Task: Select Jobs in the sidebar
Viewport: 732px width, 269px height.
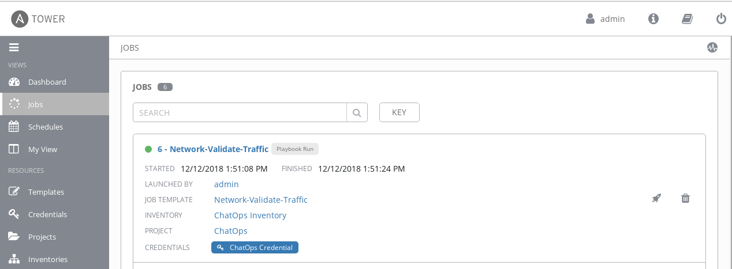Action: point(35,104)
